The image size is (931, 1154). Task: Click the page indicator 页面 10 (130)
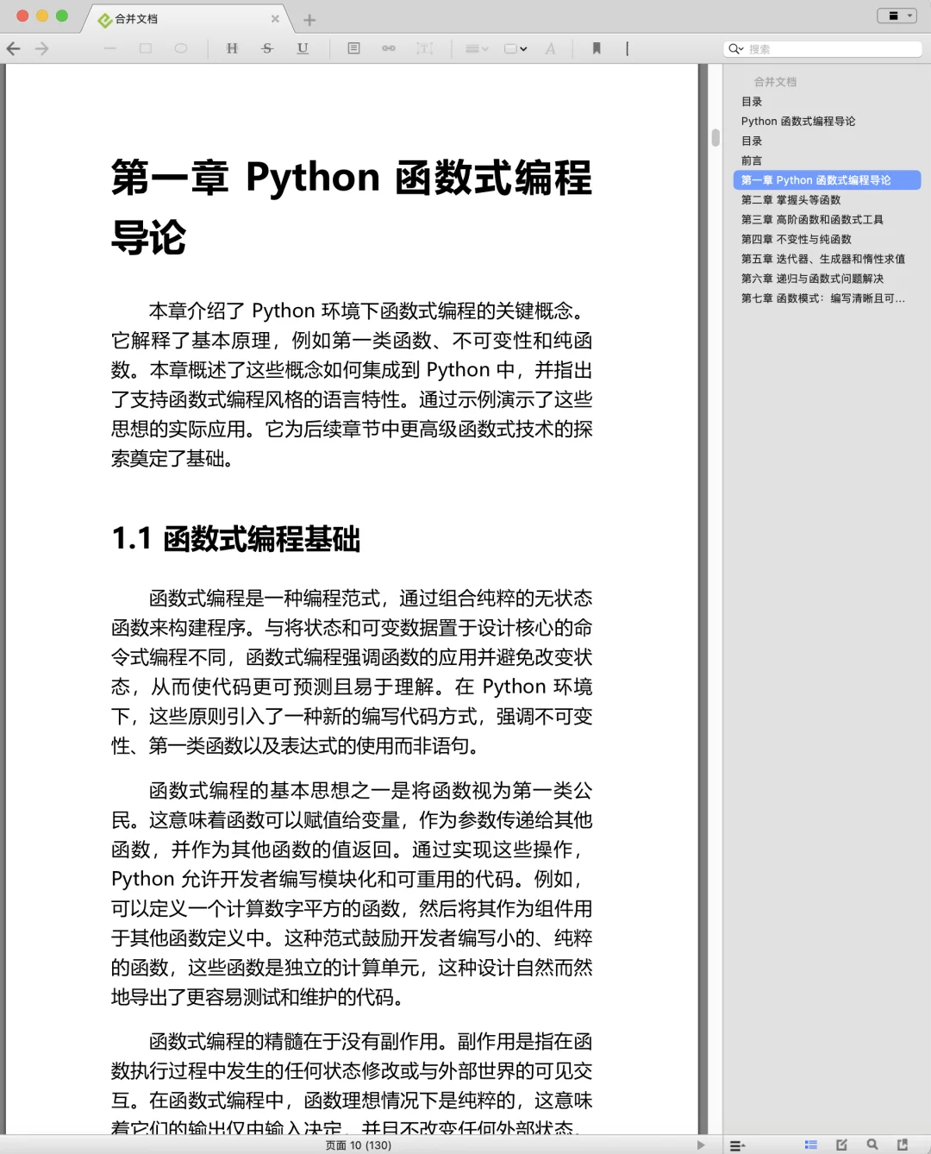pyautogui.click(x=359, y=1145)
